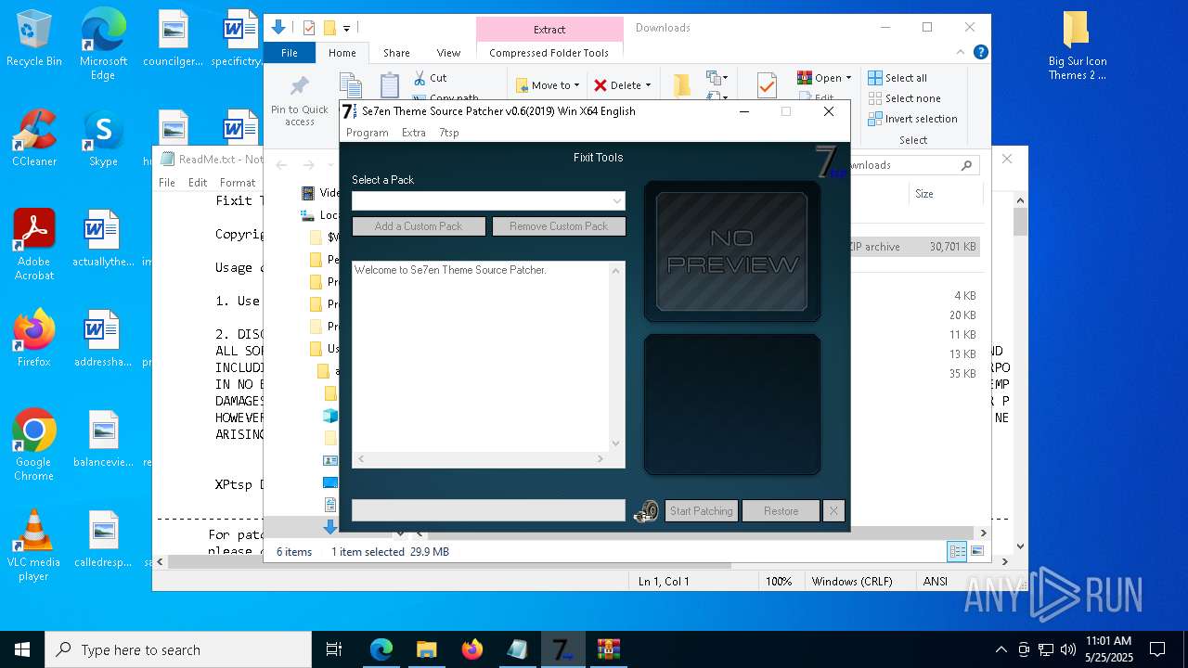Click the Cut scissors icon in ribbon
1188x668 pixels.
click(x=420, y=78)
